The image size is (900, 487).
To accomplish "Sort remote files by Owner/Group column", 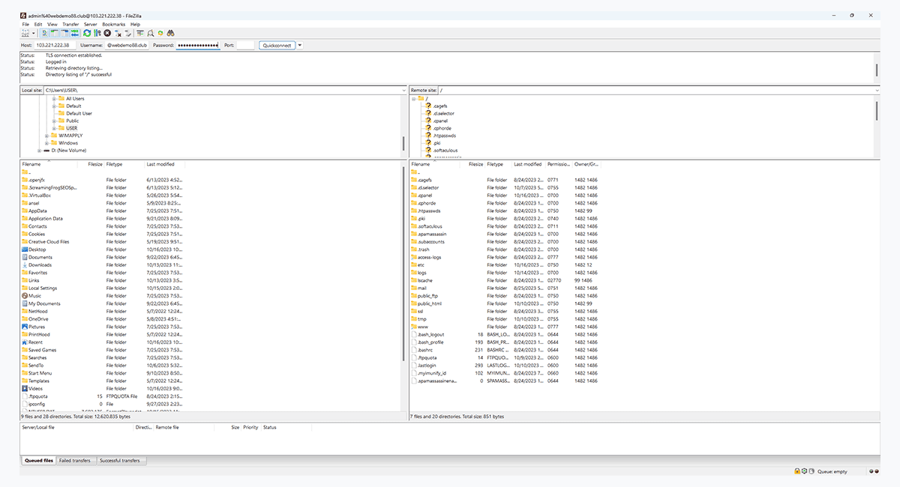I will point(586,164).
